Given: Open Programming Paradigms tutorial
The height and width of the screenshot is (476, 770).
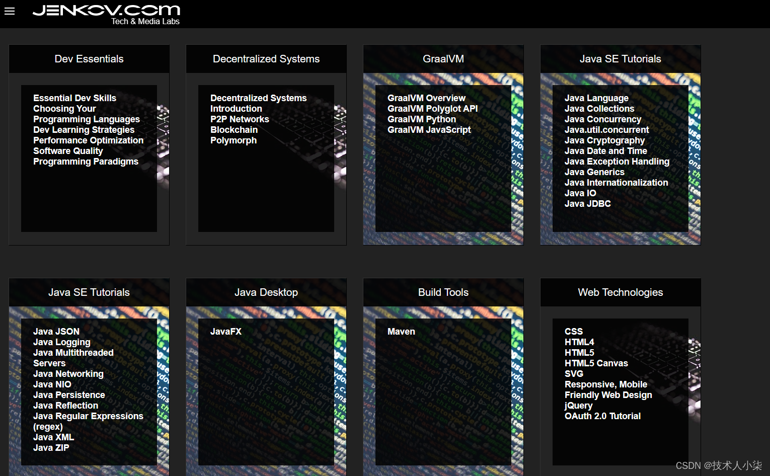Looking at the screenshot, I should click(86, 162).
